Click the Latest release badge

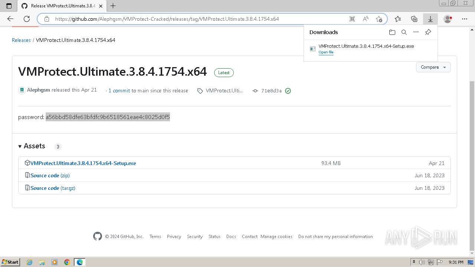point(224,73)
